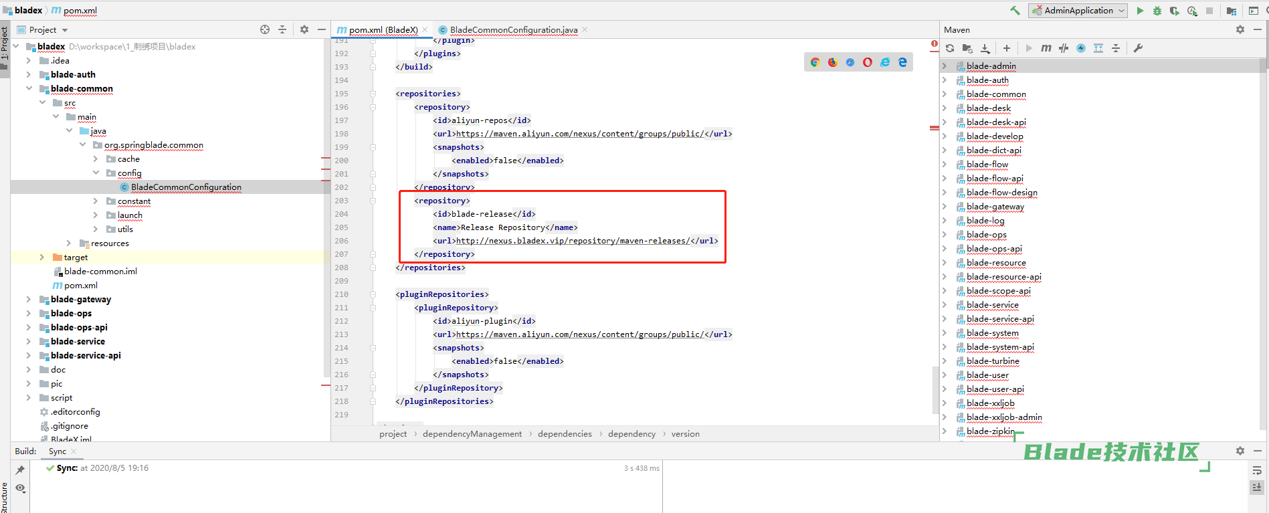
Task: Run AdminApplication with coverage icon
Action: (x=1175, y=11)
